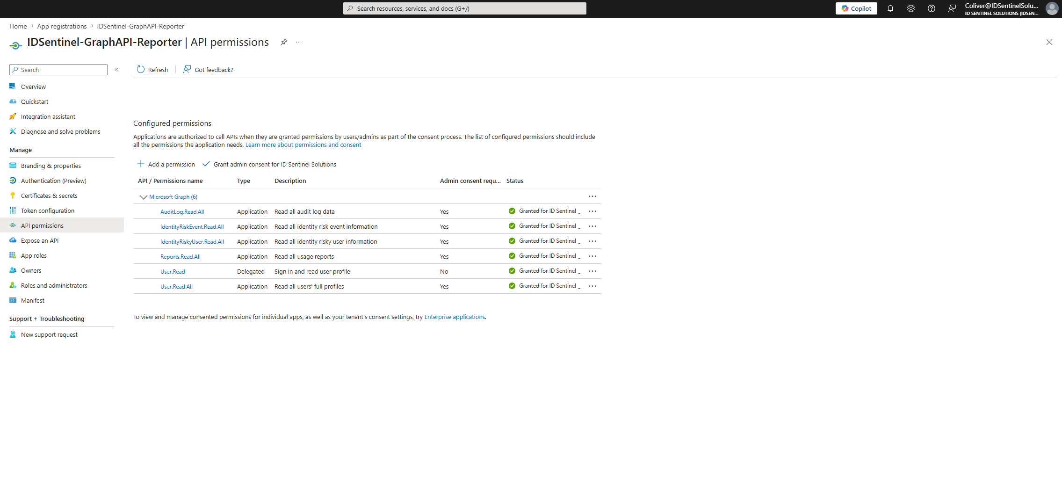Close the API permissions blade
This screenshot has height=486, width=1062.
[1049, 42]
